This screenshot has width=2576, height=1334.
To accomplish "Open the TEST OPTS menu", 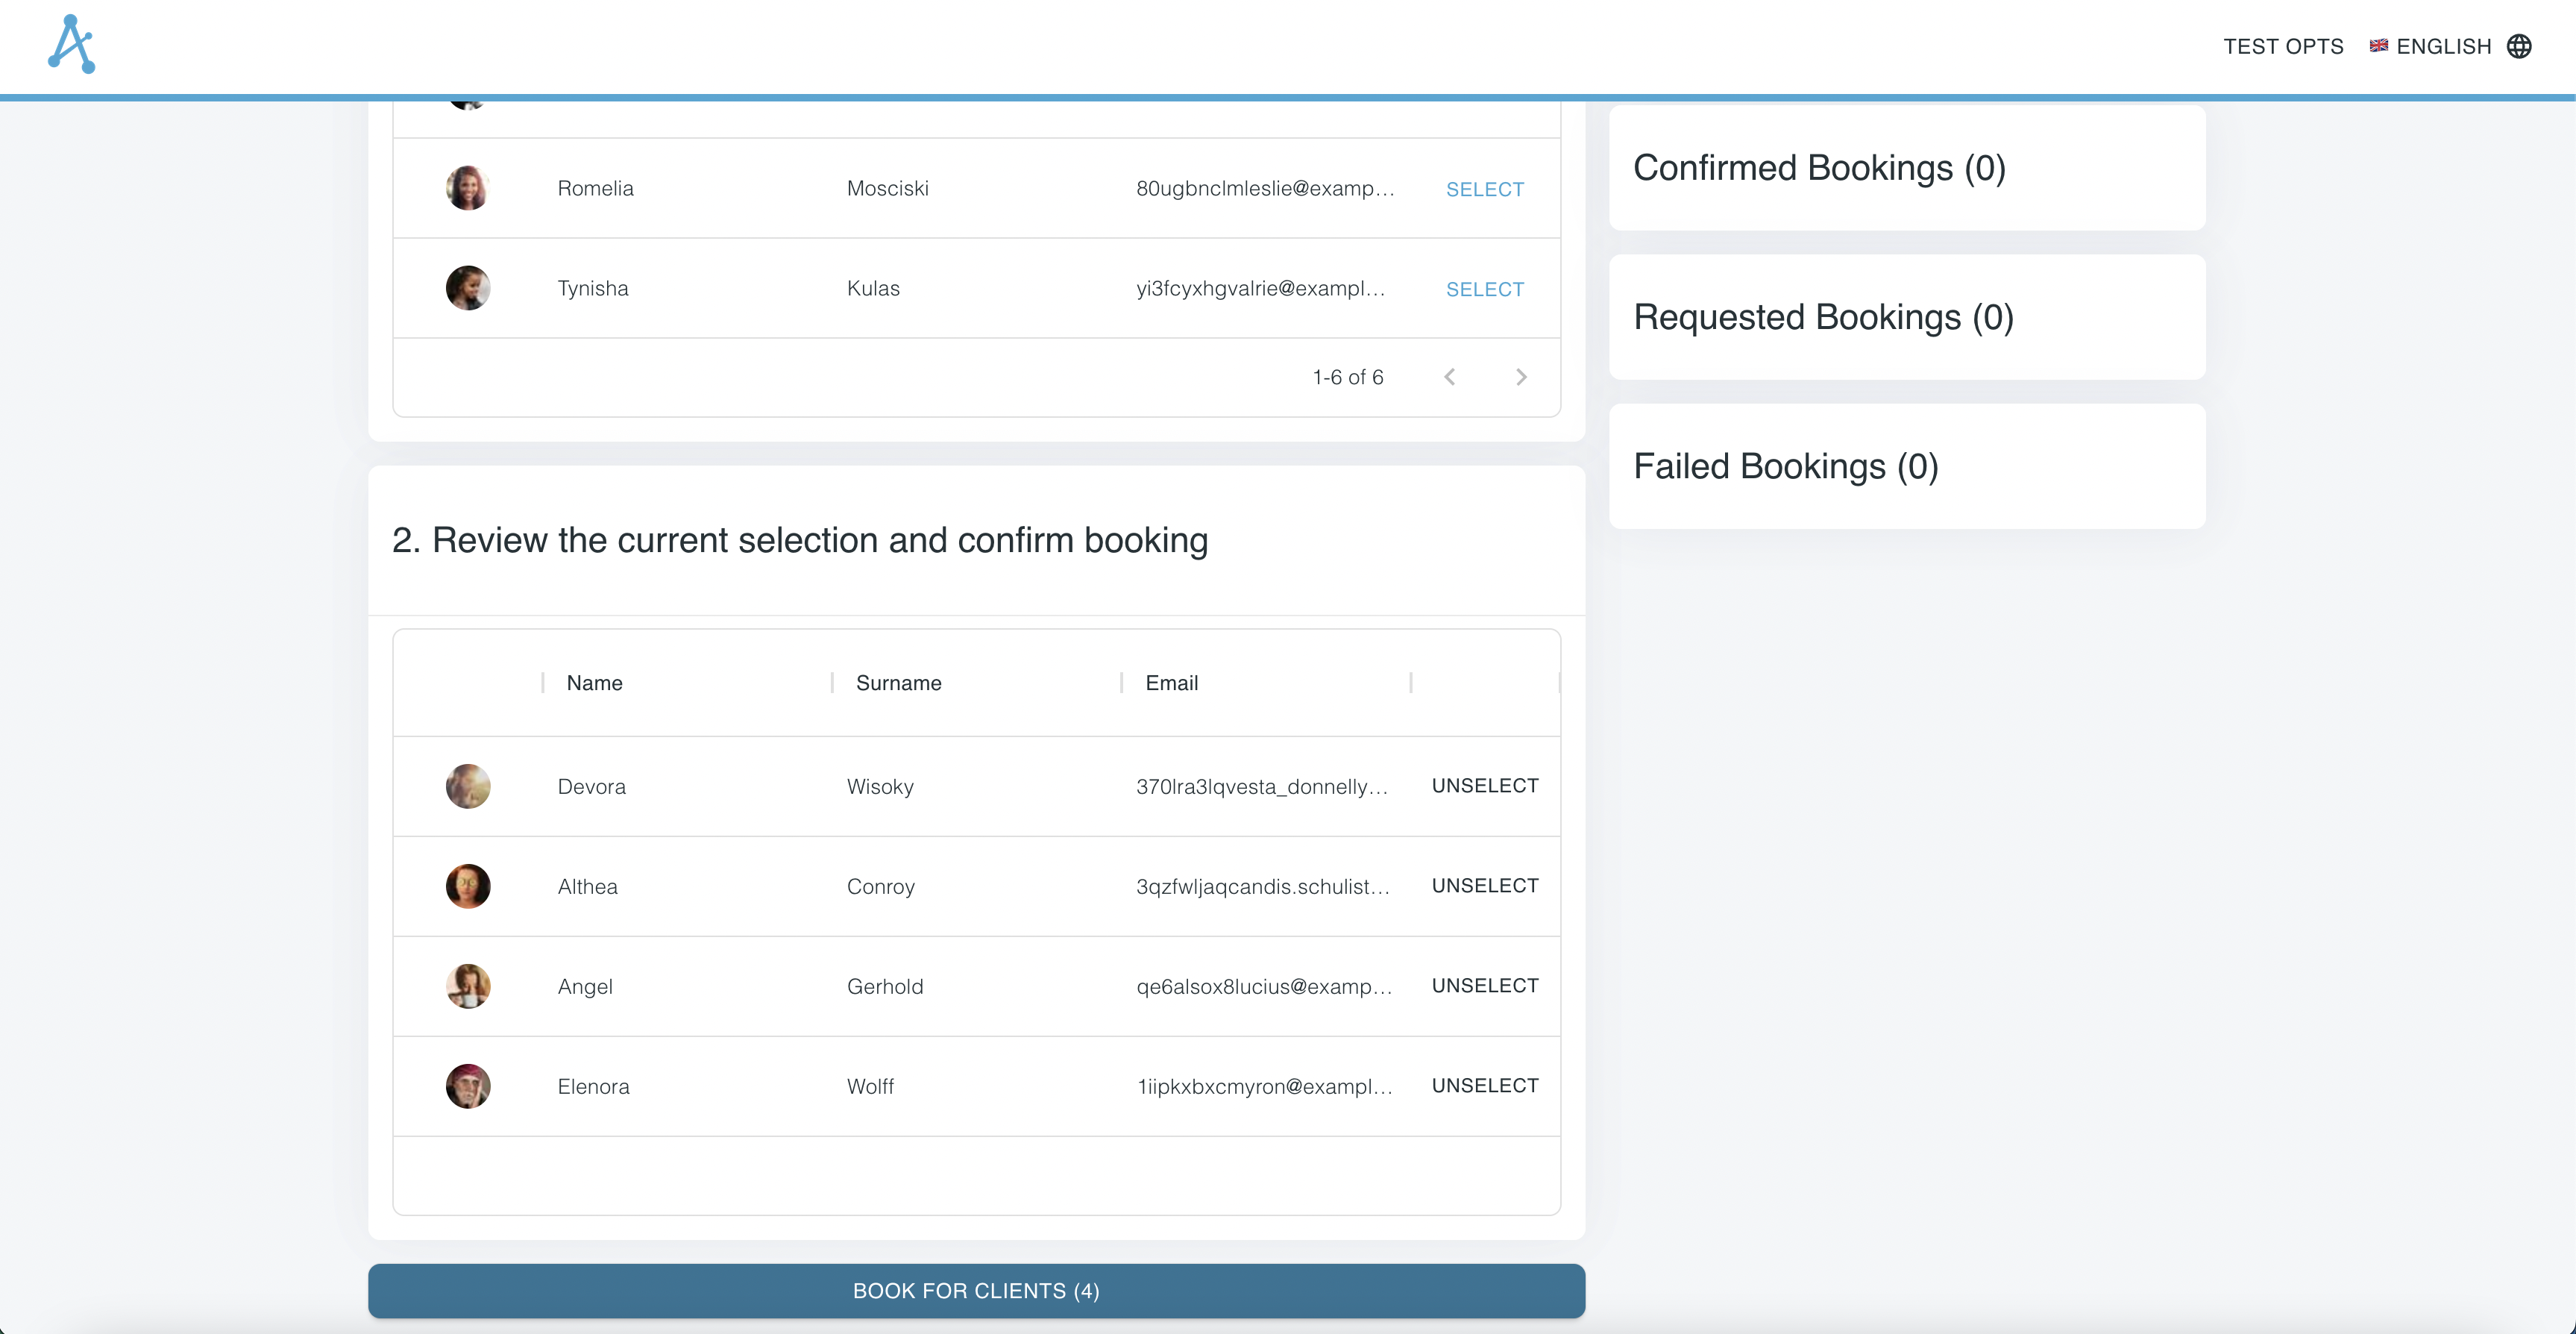I will click(2283, 46).
